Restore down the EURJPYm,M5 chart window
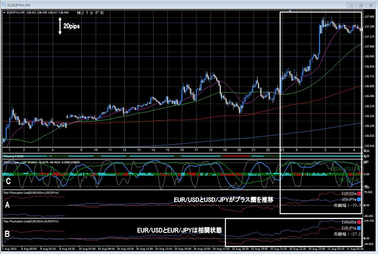 click(361, 5)
